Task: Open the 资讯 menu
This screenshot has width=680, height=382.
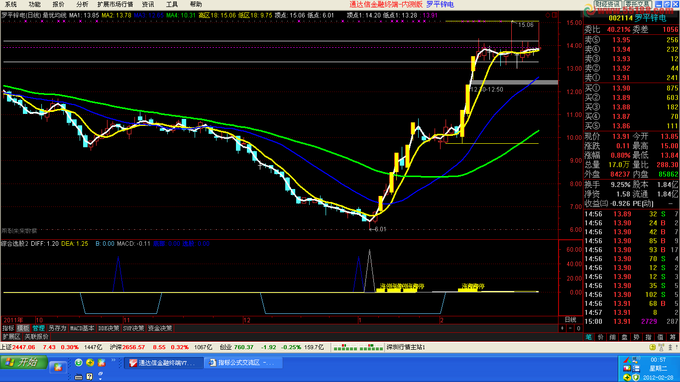Action: (x=148, y=4)
